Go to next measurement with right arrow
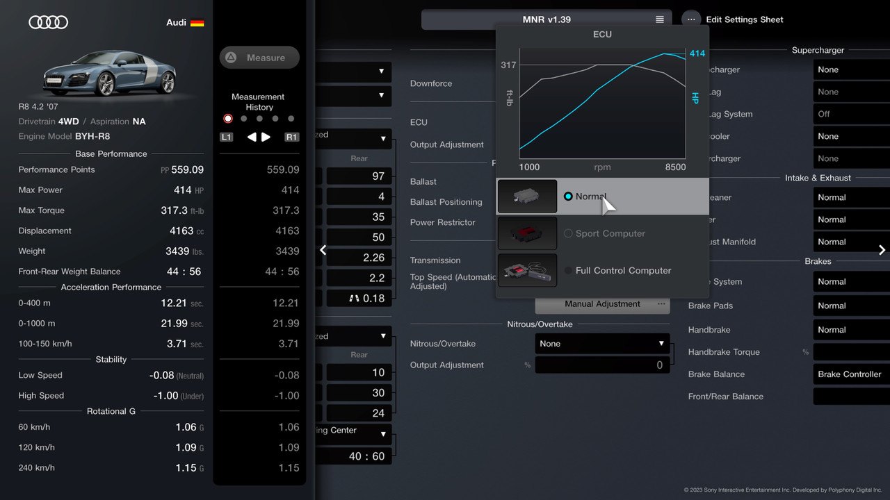Image resolution: width=890 pixels, height=500 pixels. pos(266,137)
